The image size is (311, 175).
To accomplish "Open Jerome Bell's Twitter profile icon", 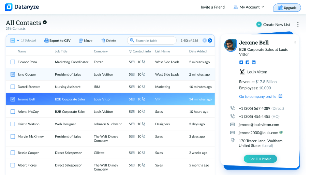I will [241, 62].
